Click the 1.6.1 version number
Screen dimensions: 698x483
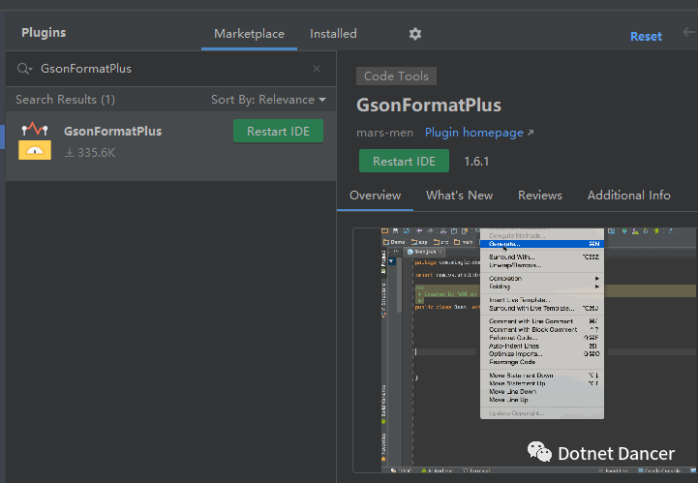click(x=476, y=161)
